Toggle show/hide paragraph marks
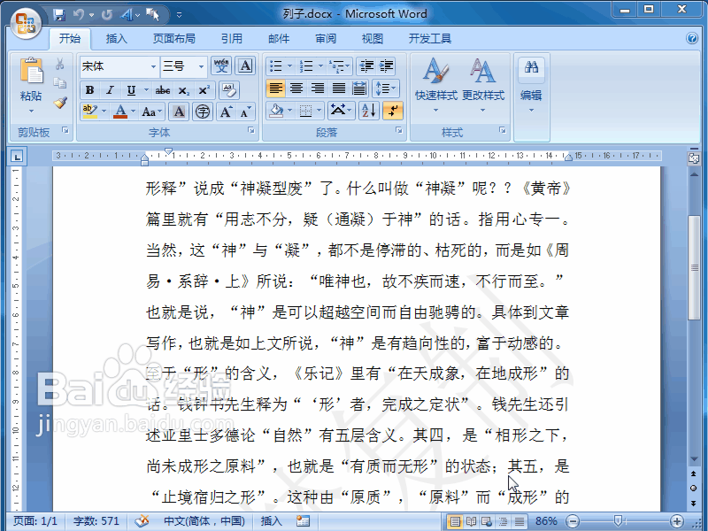 tap(393, 111)
